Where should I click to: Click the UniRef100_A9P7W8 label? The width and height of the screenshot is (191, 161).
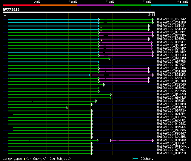(171, 62)
